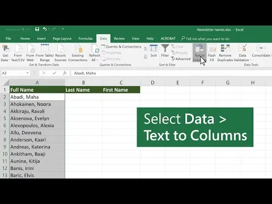Open the Help tab
This screenshot has width=272, height=204.
(x=150, y=39)
